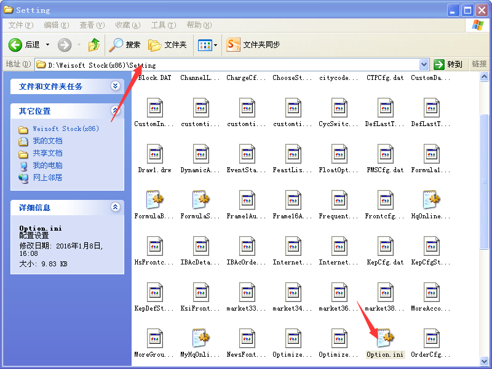Screen dimensions: 492x369
Task: Collapse the 其它位置 panel
Action: tap(116, 110)
